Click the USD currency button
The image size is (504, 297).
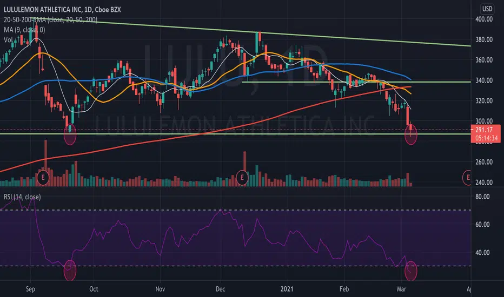click(x=487, y=9)
